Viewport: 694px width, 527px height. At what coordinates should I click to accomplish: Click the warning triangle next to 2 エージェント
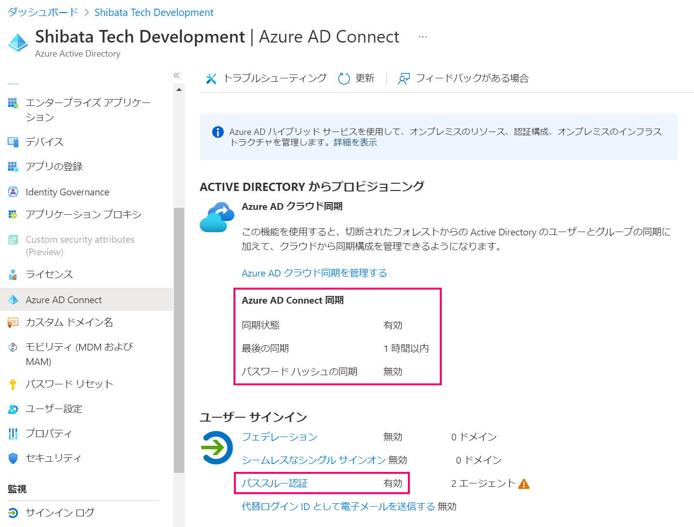tap(524, 483)
